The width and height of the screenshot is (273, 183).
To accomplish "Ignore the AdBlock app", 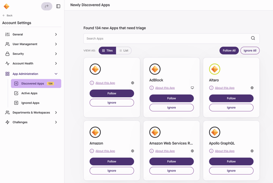I will (171, 108).
